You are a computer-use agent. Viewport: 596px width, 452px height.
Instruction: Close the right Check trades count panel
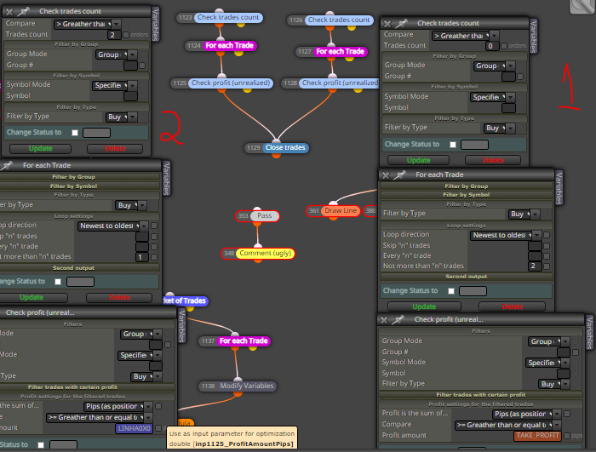[x=387, y=24]
